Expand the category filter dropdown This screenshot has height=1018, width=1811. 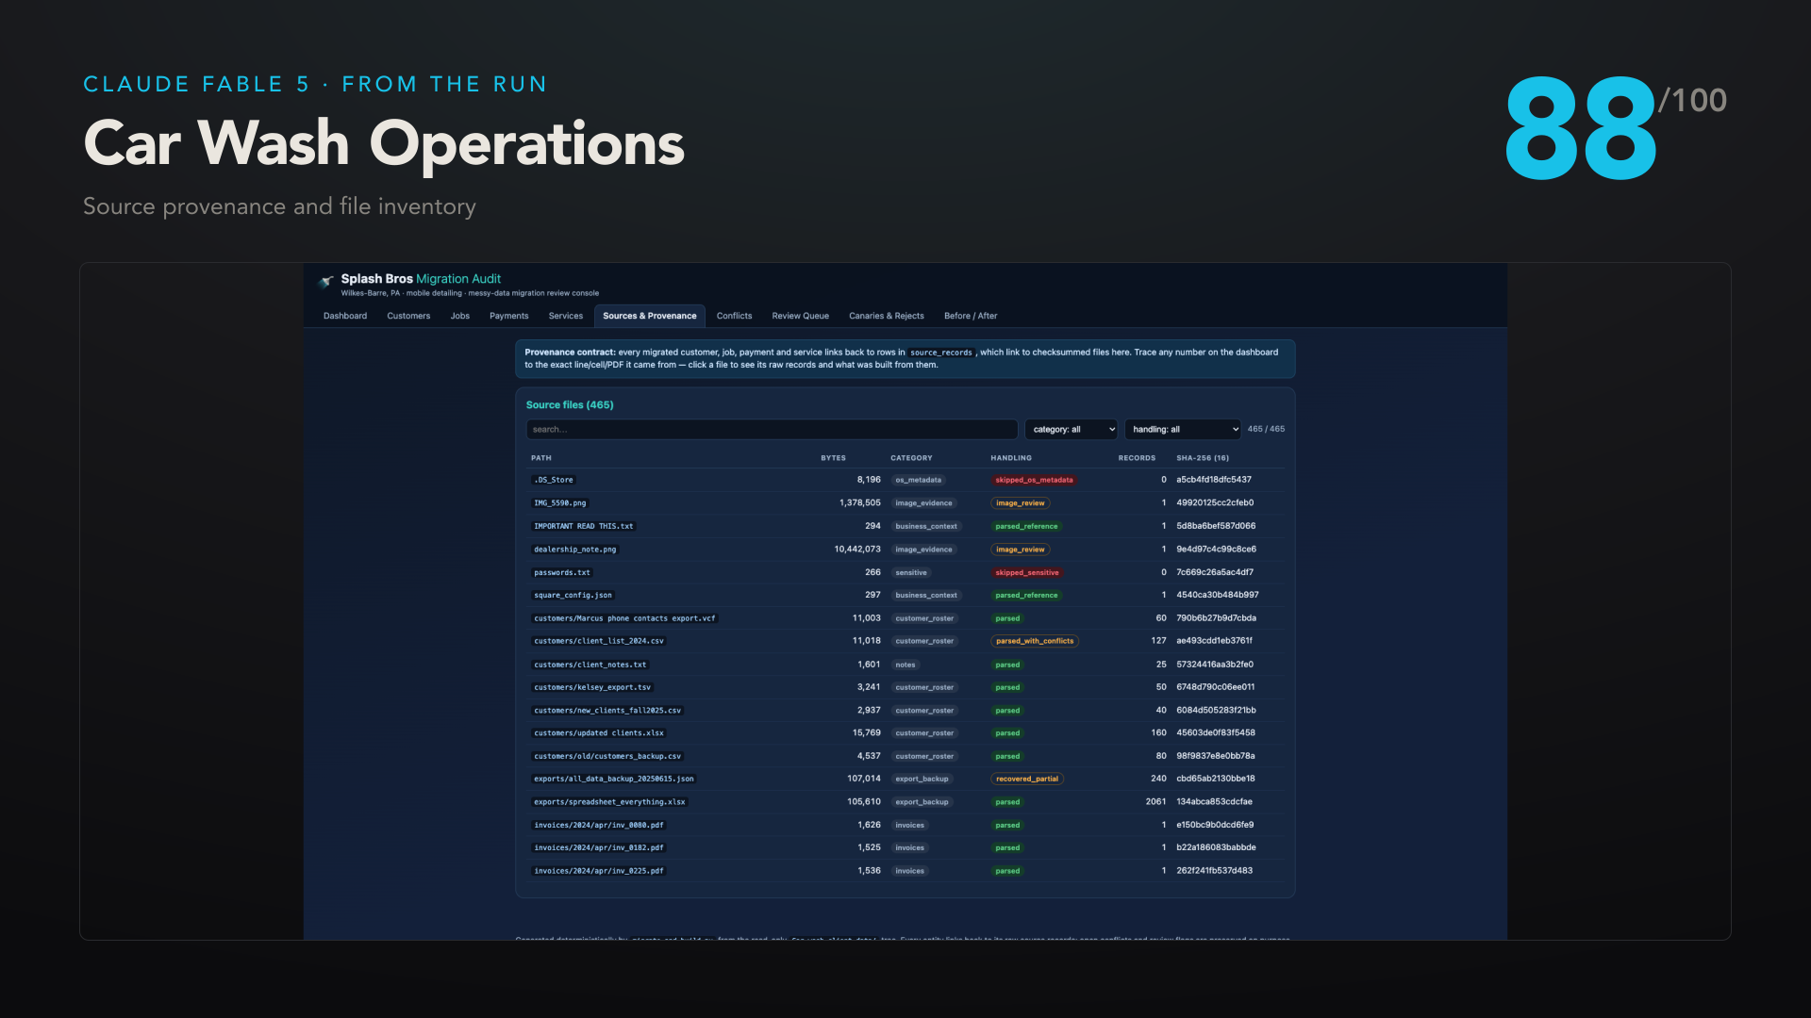click(x=1072, y=430)
